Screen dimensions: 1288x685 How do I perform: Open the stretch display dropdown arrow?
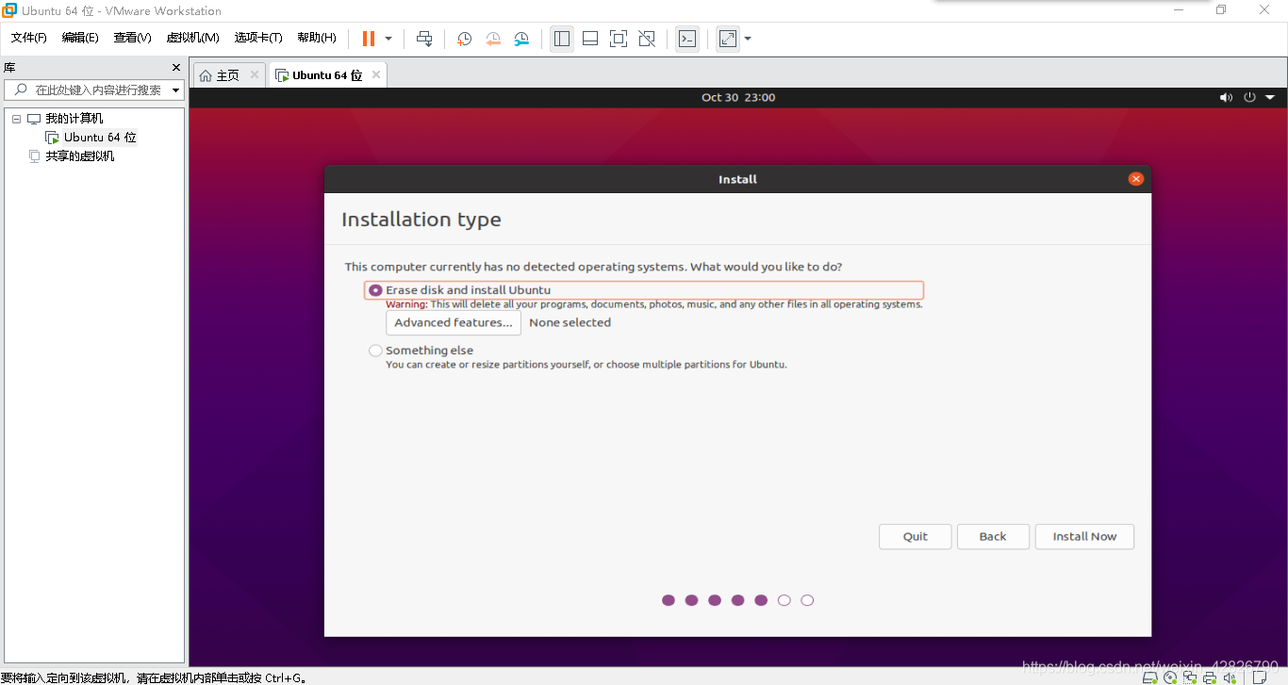click(x=748, y=39)
